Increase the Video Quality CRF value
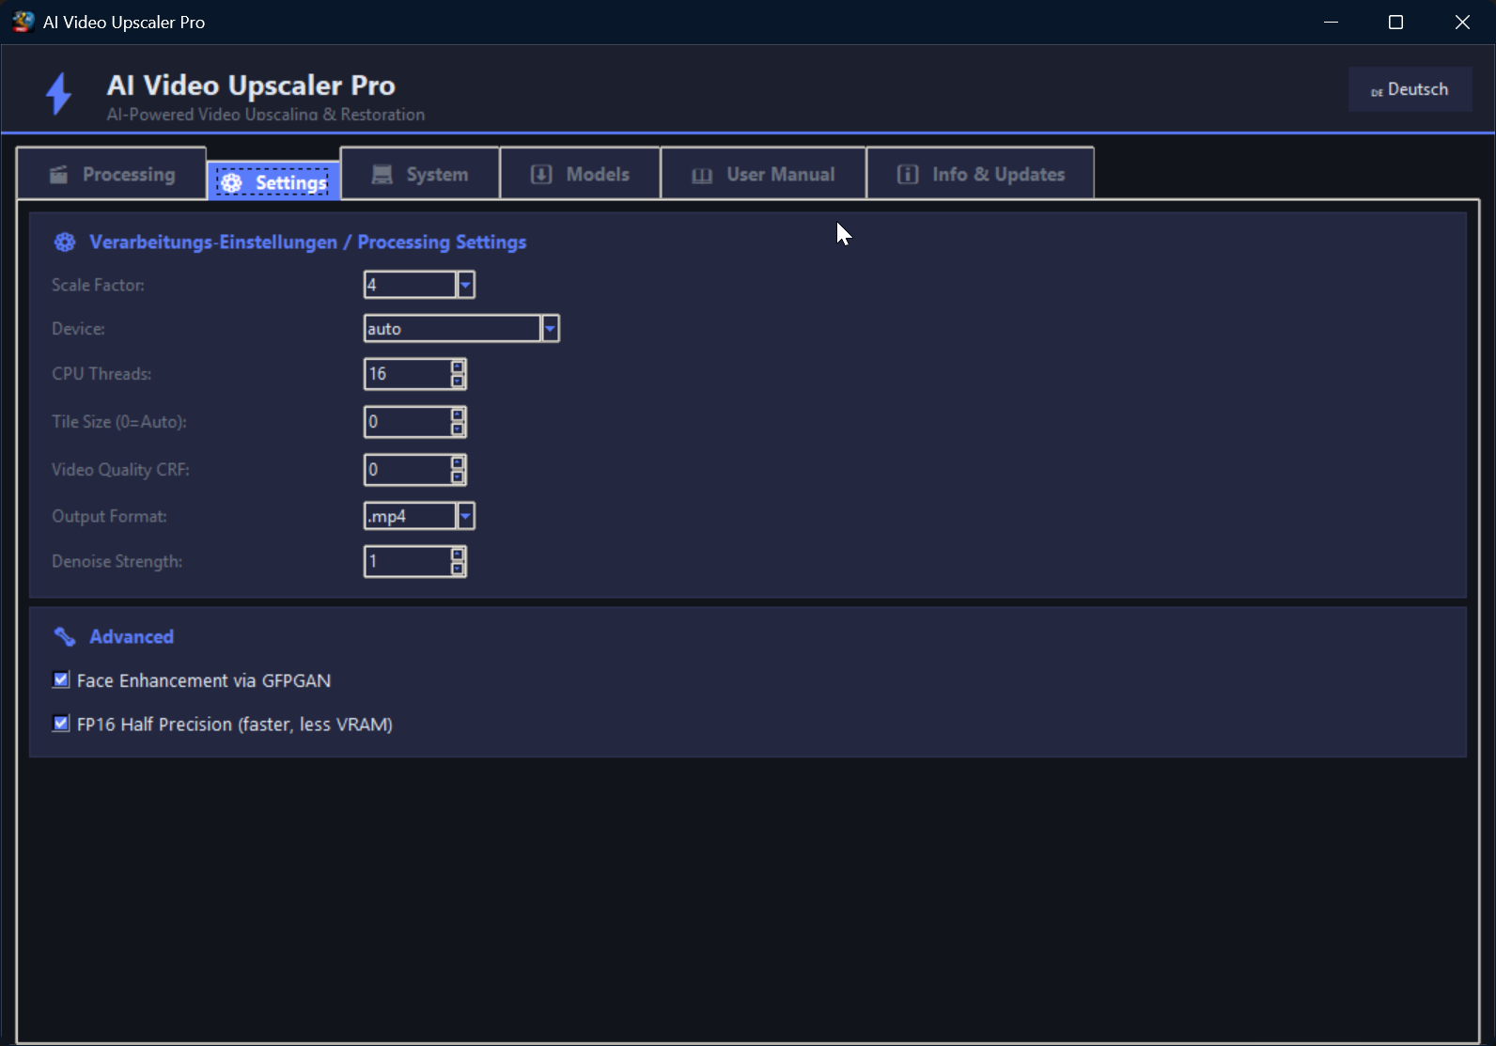Viewport: 1496px width, 1046px height. 458,462
